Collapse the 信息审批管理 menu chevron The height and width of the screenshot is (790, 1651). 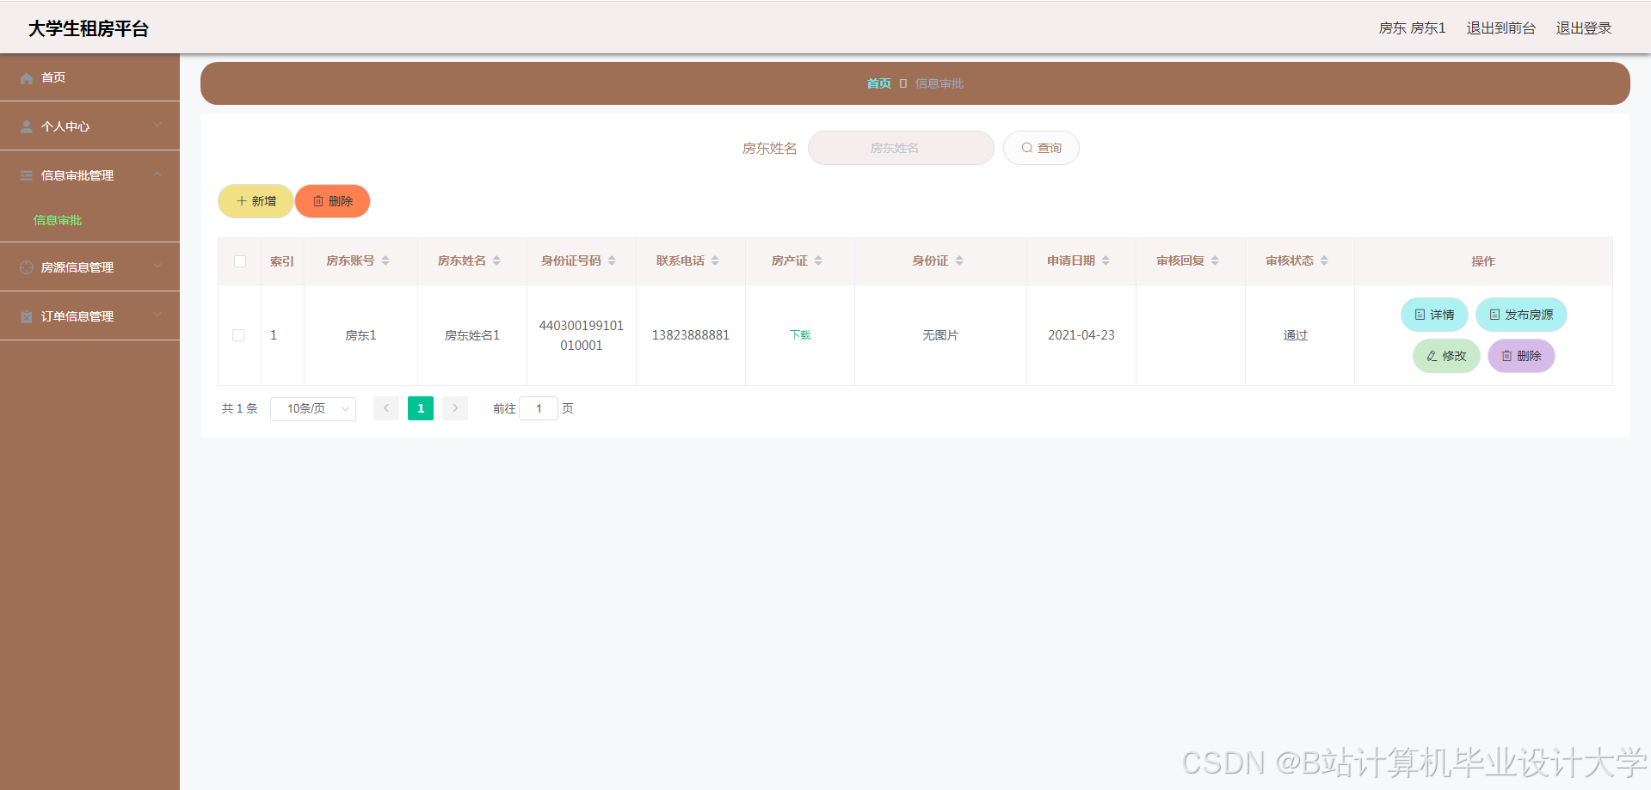point(157,175)
